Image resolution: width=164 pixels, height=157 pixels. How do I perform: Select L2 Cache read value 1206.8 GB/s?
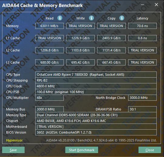coord(50,50)
